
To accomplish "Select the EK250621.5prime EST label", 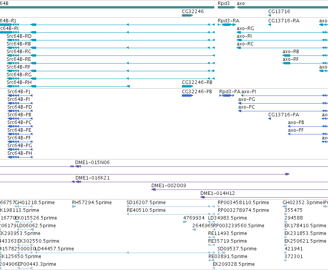I will tap(305, 241).
